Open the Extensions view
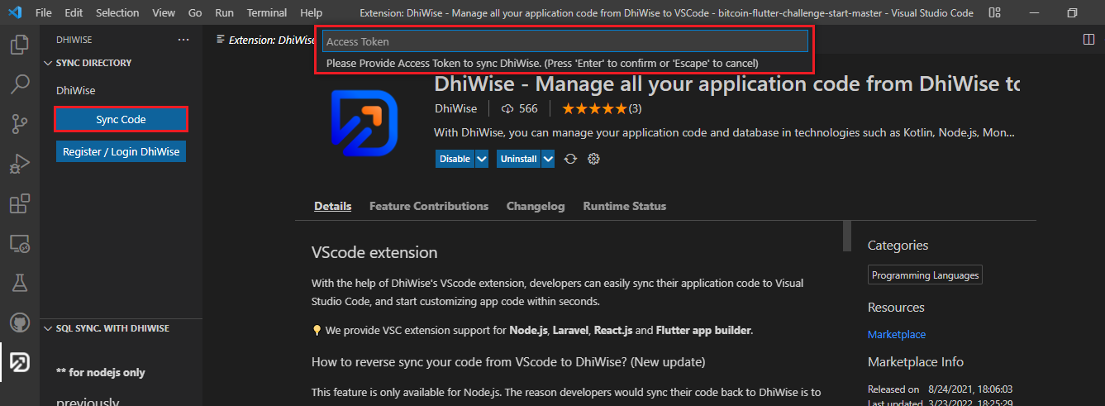Image resolution: width=1105 pixels, height=406 pixels. pyautogui.click(x=20, y=203)
